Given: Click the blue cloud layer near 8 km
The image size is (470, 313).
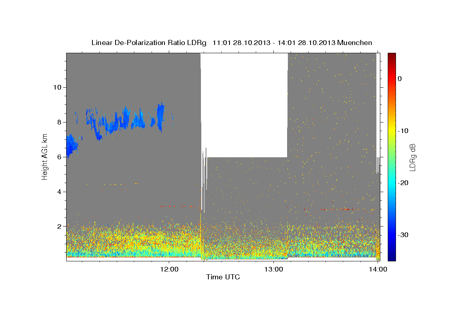Looking at the screenshot, I should click(125, 121).
